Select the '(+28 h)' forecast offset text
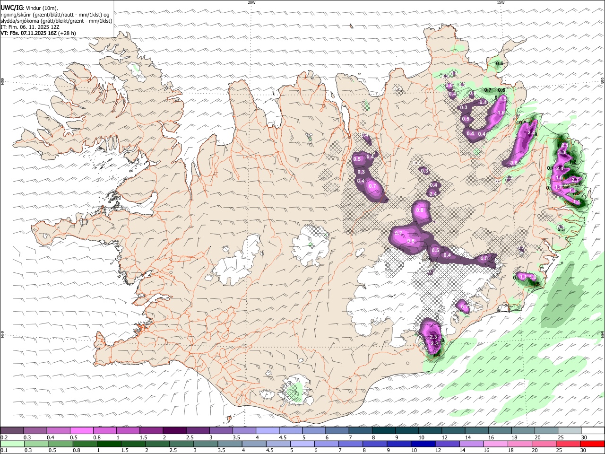 pos(67,33)
